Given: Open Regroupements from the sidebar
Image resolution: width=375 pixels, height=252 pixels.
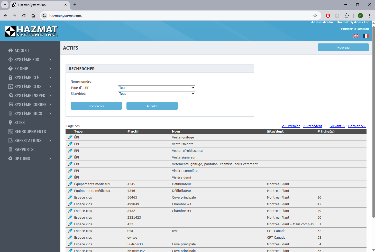Looking at the screenshot, I should pos(30,132).
